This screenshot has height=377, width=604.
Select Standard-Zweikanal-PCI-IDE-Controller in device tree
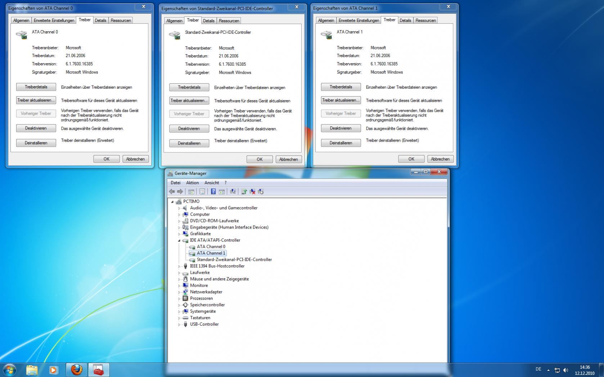pyautogui.click(x=234, y=259)
